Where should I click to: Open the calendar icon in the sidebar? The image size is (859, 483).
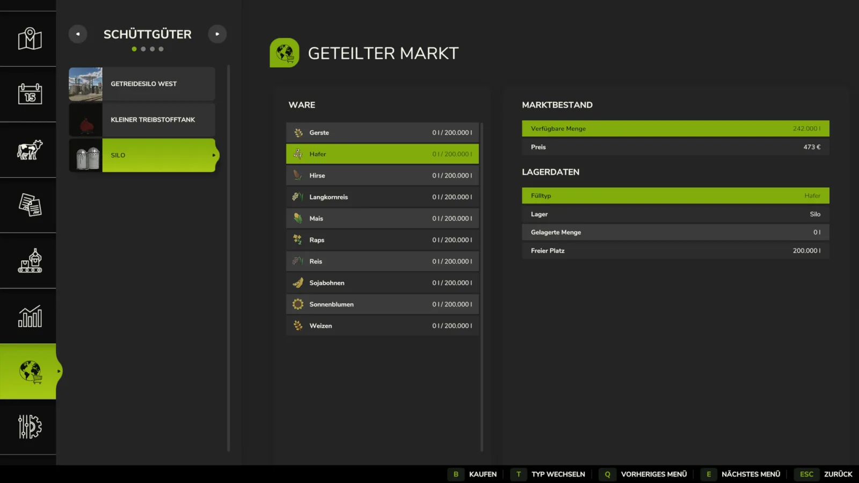[x=30, y=94]
